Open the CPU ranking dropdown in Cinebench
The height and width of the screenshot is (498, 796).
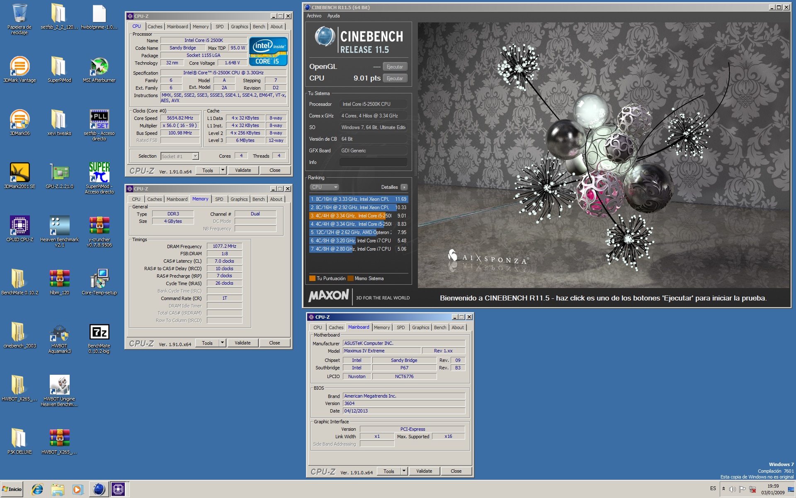(x=324, y=187)
